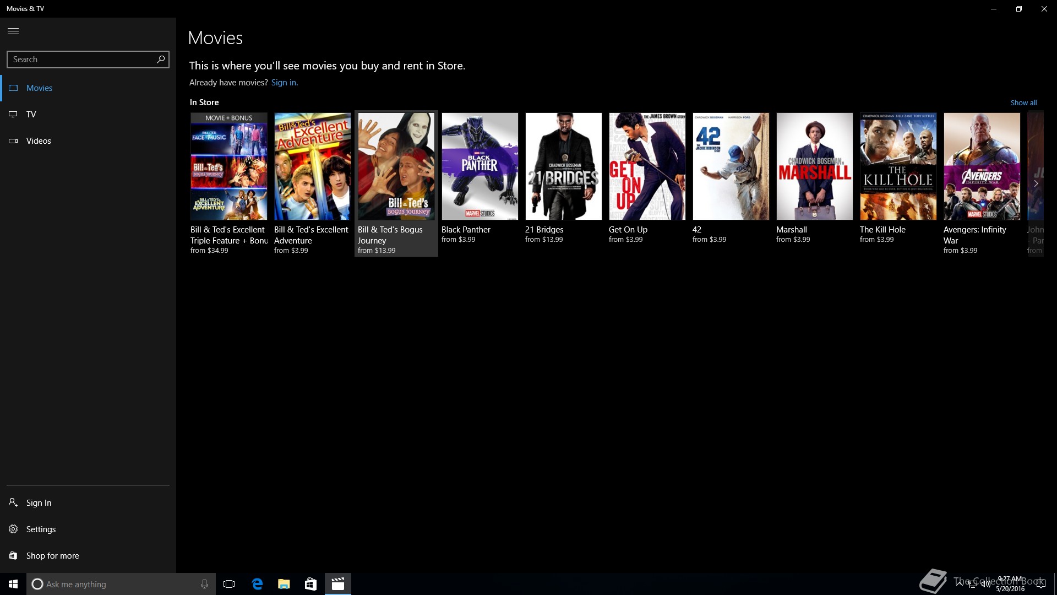This screenshot has height=595, width=1057.
Task: Minimize the Movies & TV window
Action: tap(994, 9)
